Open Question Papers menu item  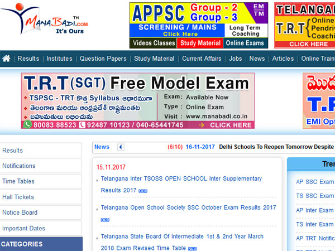click(x=104, y=59)
